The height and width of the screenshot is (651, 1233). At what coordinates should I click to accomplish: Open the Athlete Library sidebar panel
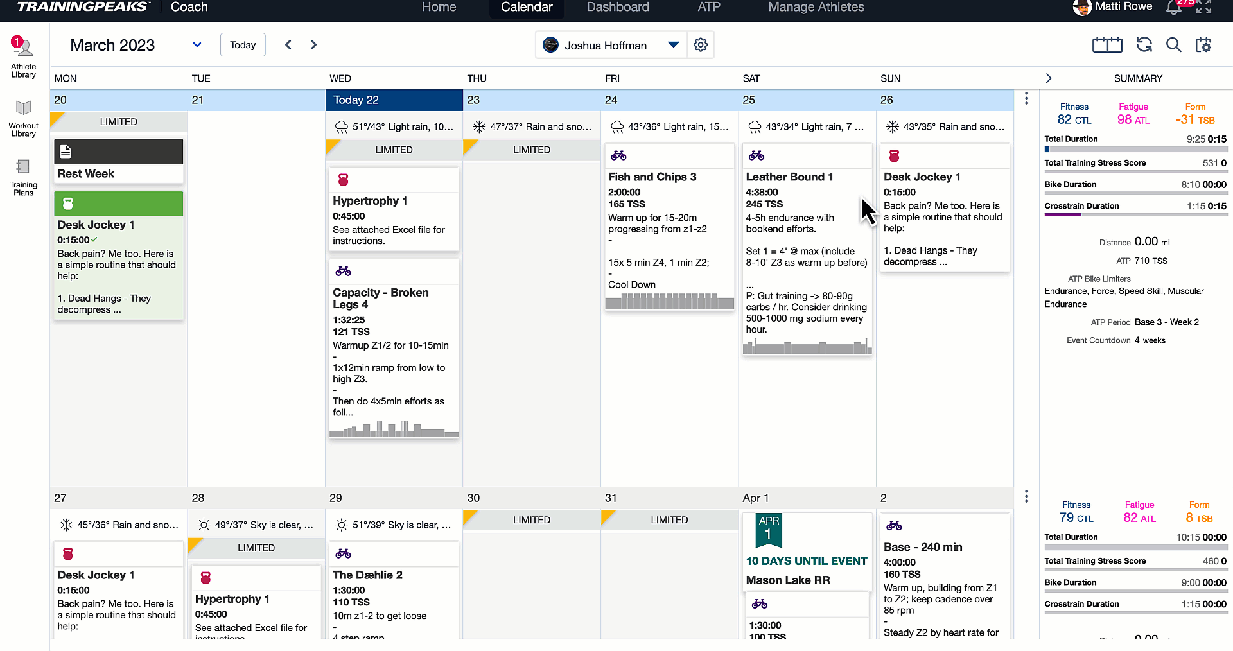pos(23,57)
